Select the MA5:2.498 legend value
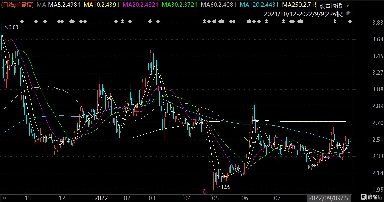This screenshot has width=384, height=202. tap(64, 5)
